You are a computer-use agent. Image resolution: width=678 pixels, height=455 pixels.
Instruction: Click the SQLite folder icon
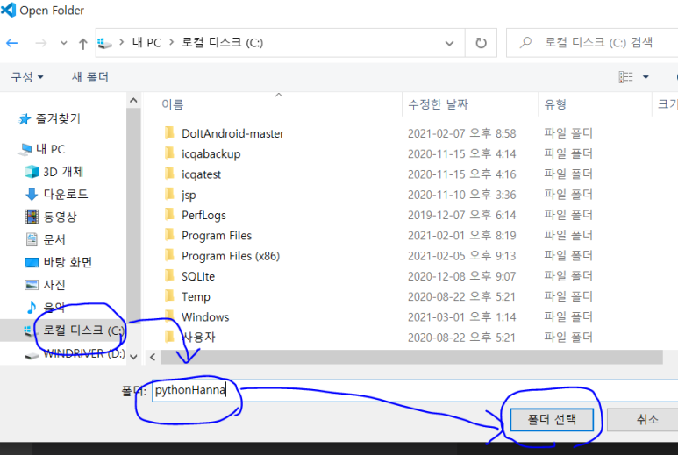pyautogui.click(x=169, y=275)
